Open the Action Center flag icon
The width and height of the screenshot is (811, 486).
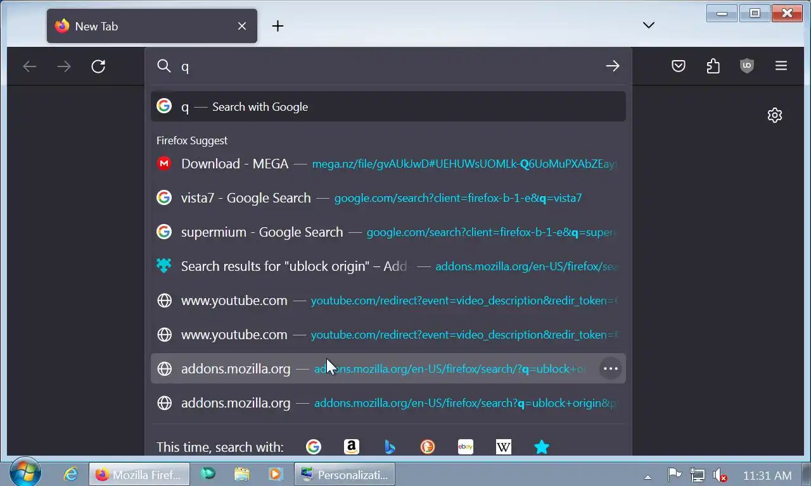[674, 475]
